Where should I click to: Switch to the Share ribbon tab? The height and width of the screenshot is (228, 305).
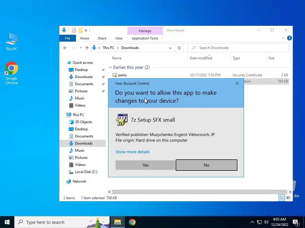coord(102,38)
